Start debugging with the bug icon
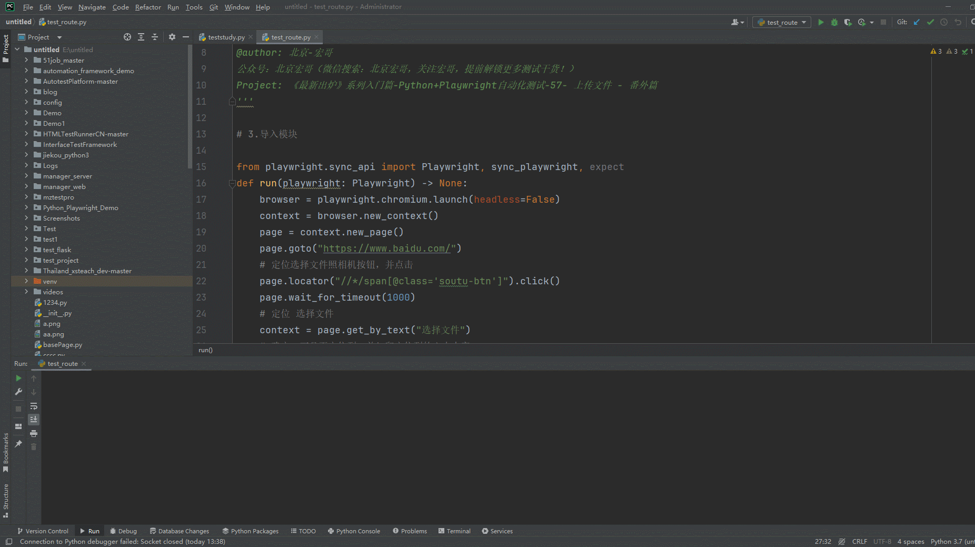 point(834,22)
